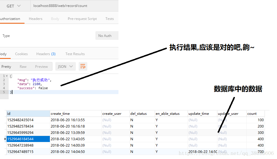Open the No Auth type dropdown

coord(107,36)
